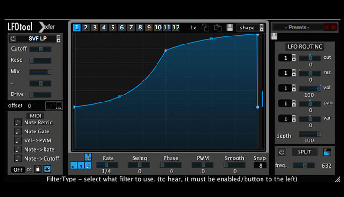Click the OFF cc selector

coord(18,169)
